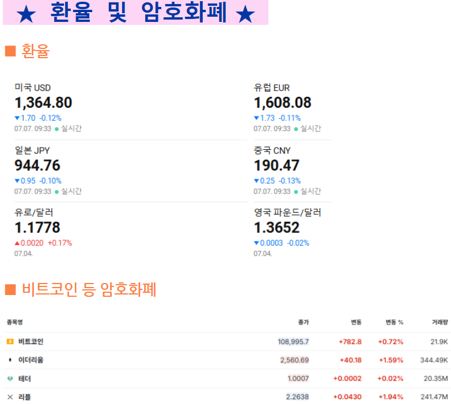Click the Ethereum diamond icon
Viewport: 451px width, 404px height.
10,360
